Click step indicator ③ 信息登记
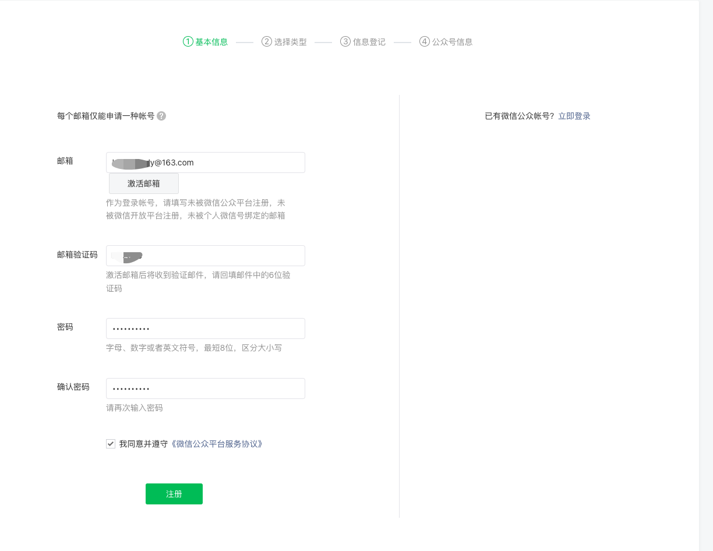The width and height of the screenshot is (713, 551). (x=362, y=41)
